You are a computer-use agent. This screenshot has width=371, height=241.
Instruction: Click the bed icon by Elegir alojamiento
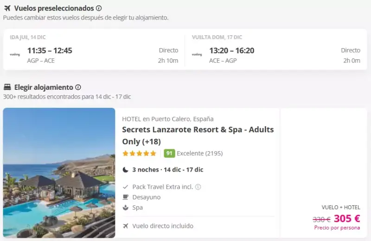(x=7, y=87)
